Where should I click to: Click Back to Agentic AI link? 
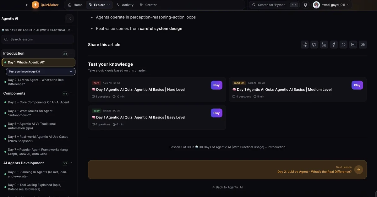point(227,187)
